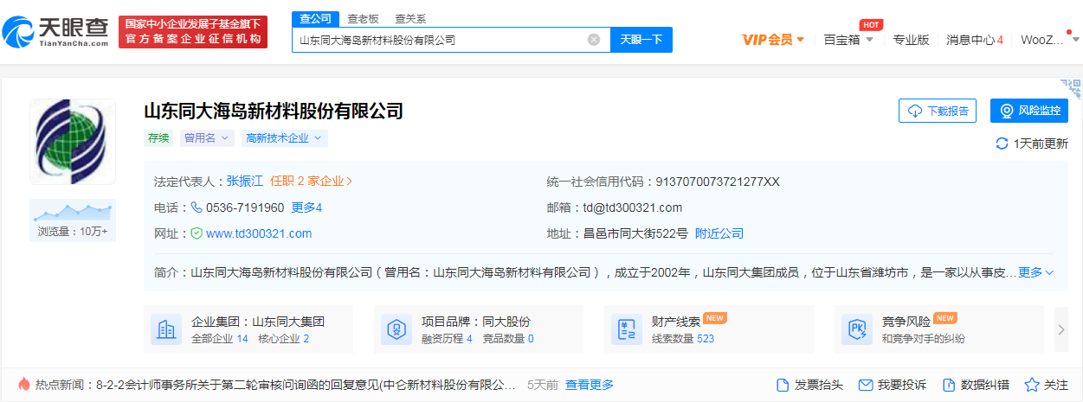
Task: Click the official registration banner image
Action: point(193,32)
